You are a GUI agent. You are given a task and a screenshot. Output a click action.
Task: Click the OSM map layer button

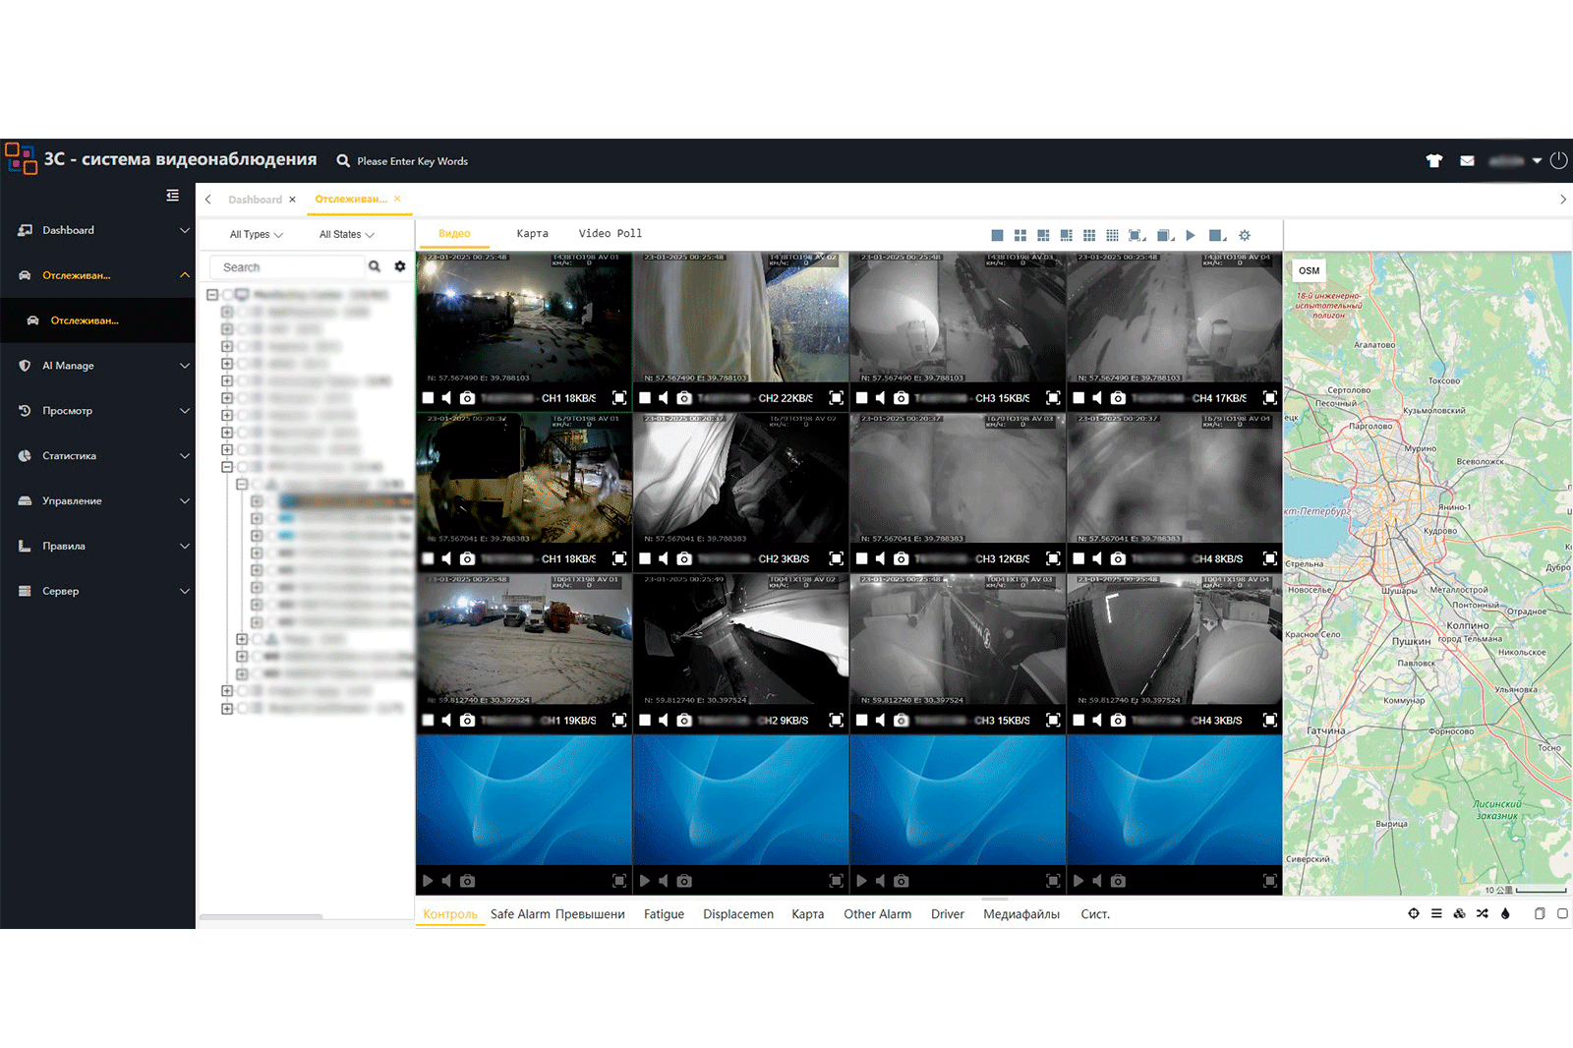[1310, 271]
